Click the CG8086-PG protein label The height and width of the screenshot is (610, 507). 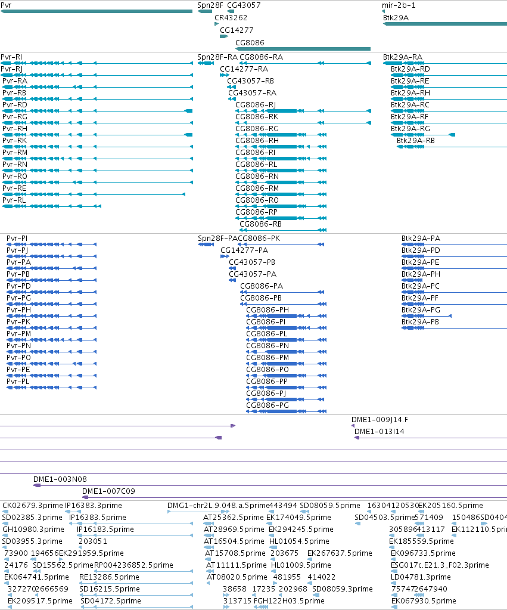(268, 405)
